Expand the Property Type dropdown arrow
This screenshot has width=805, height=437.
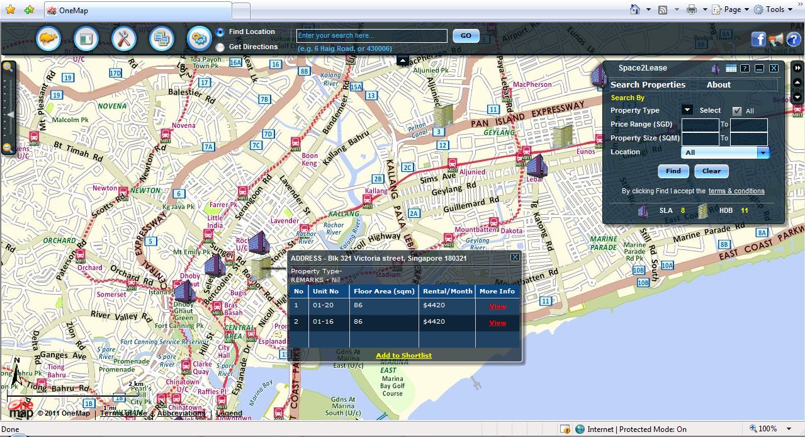tap(687, 110)
